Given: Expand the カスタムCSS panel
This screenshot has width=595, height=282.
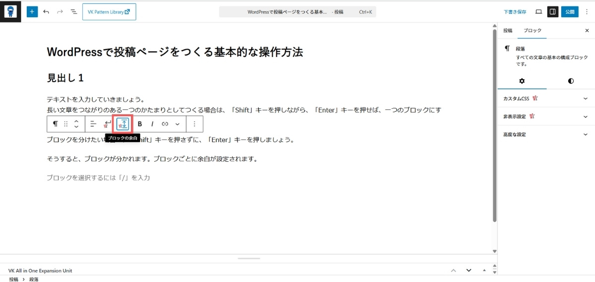Looking at the screenshot, I should pos(546,98).
